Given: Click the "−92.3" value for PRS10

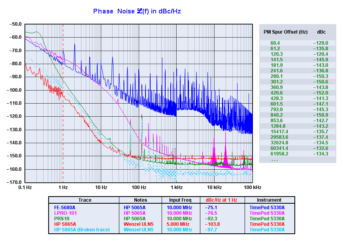Looking at the screenshot, I should [x=211, y=219].
